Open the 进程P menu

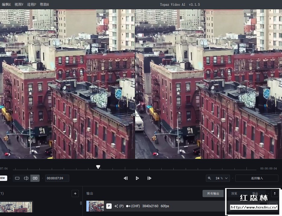(32, 4)
